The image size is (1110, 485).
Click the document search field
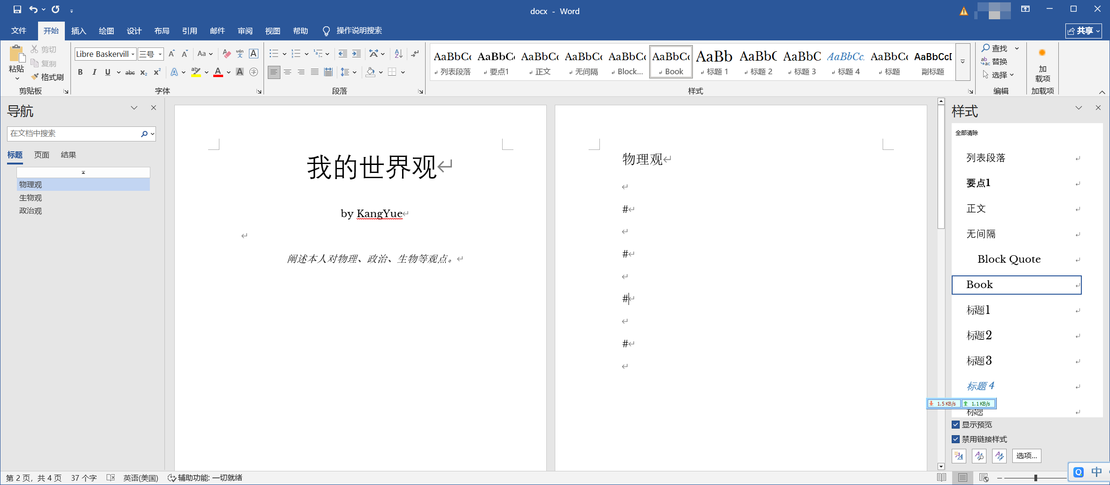[x=74, y=133]
